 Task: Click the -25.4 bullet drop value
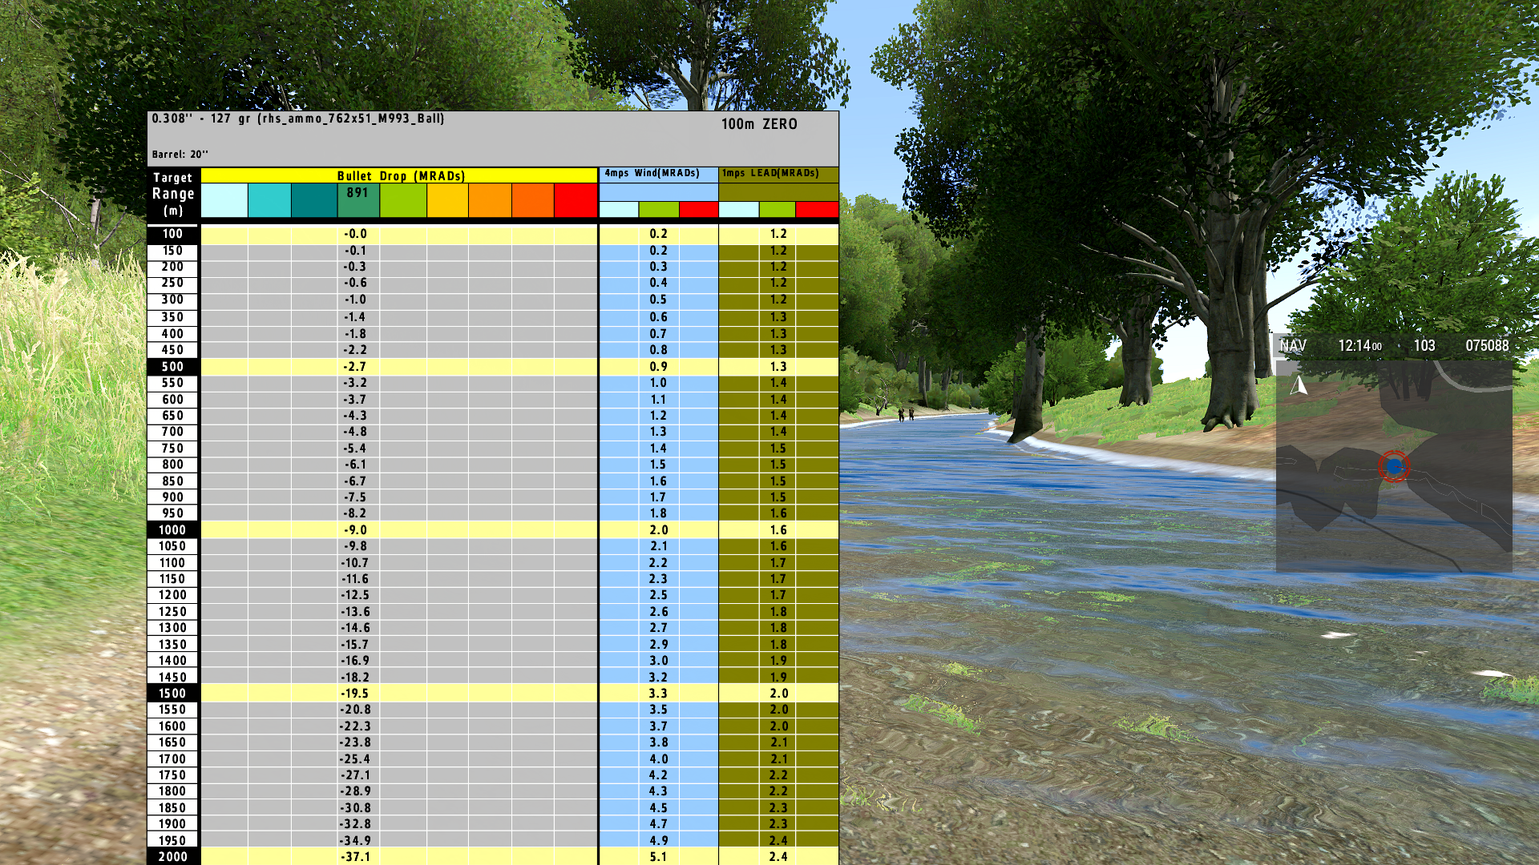[x=356, y=759]
